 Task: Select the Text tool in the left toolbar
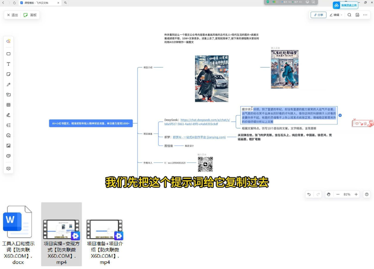(8, 64)
